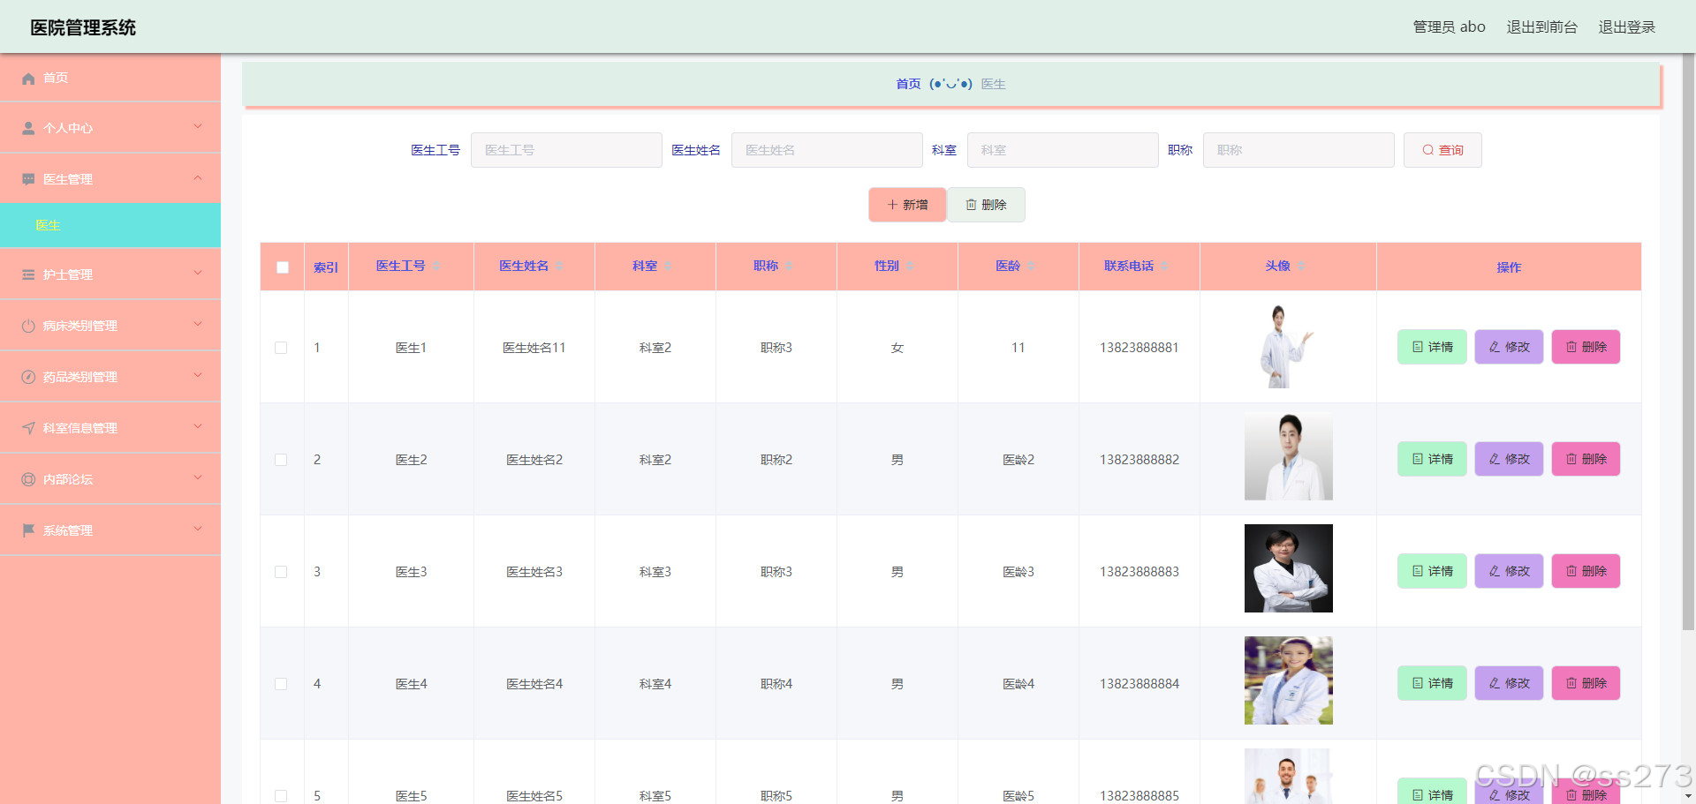
Task: Click the compass icon beside 药品类别管理
Action: tap(28, 377)
